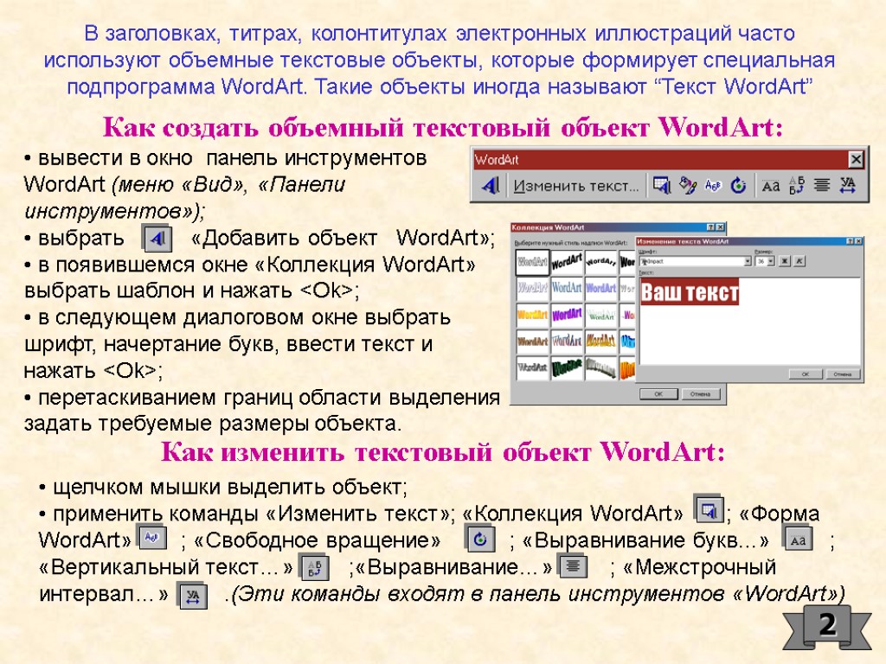Click the Format WordArt paint-bucket toolbar icon

pos(688,185)
